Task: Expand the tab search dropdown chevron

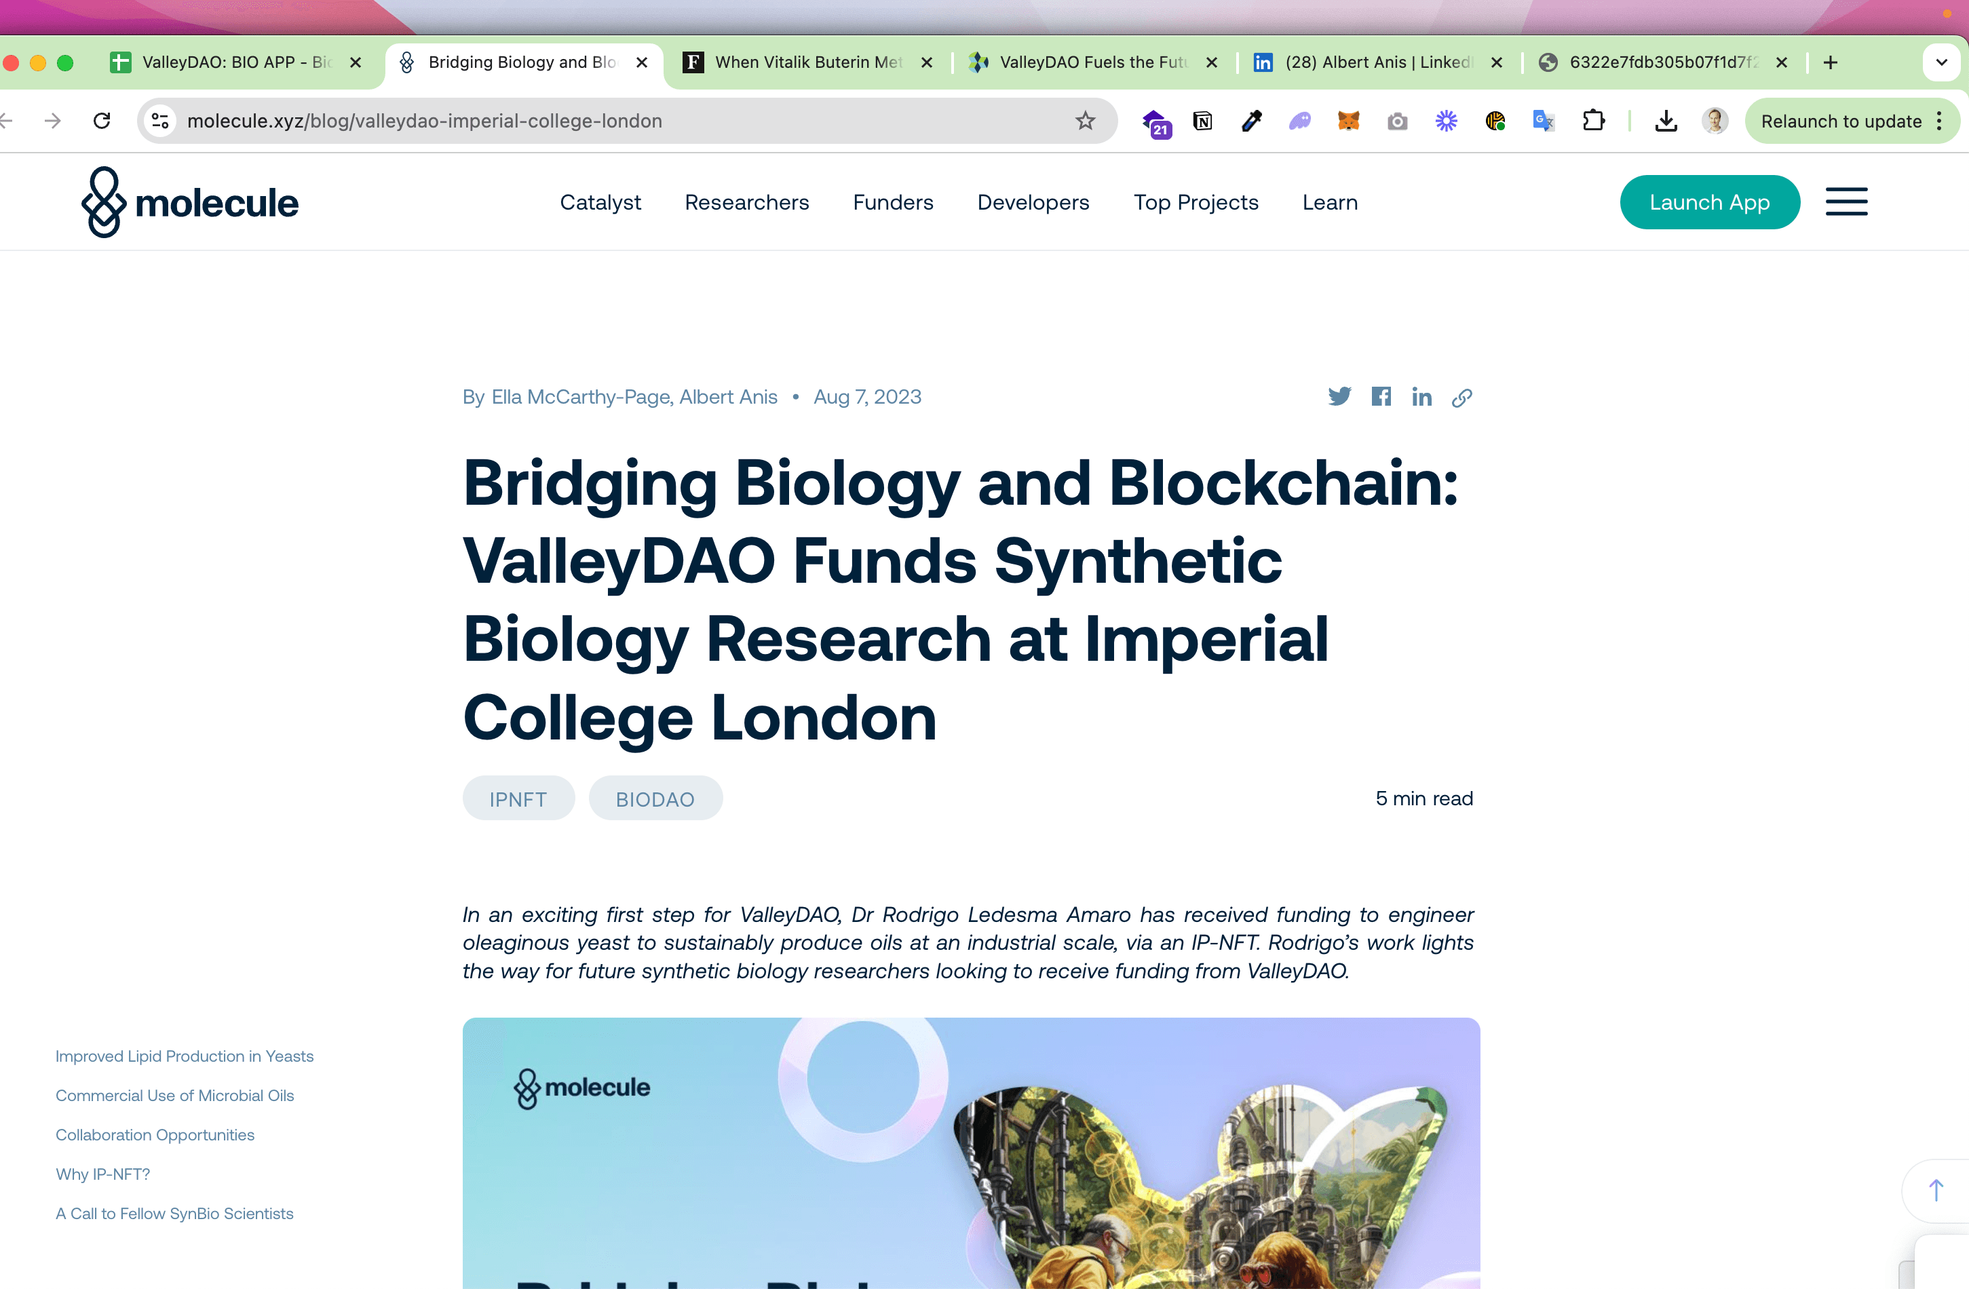Action: coord(1941,62)
